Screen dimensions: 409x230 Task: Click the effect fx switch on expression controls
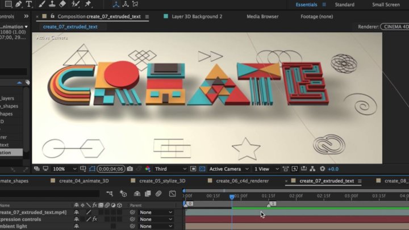(x=95, y=219)
